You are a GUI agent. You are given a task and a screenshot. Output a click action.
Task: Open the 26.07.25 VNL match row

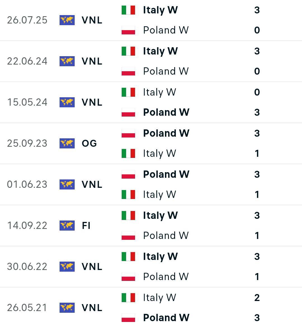[151, 20]
